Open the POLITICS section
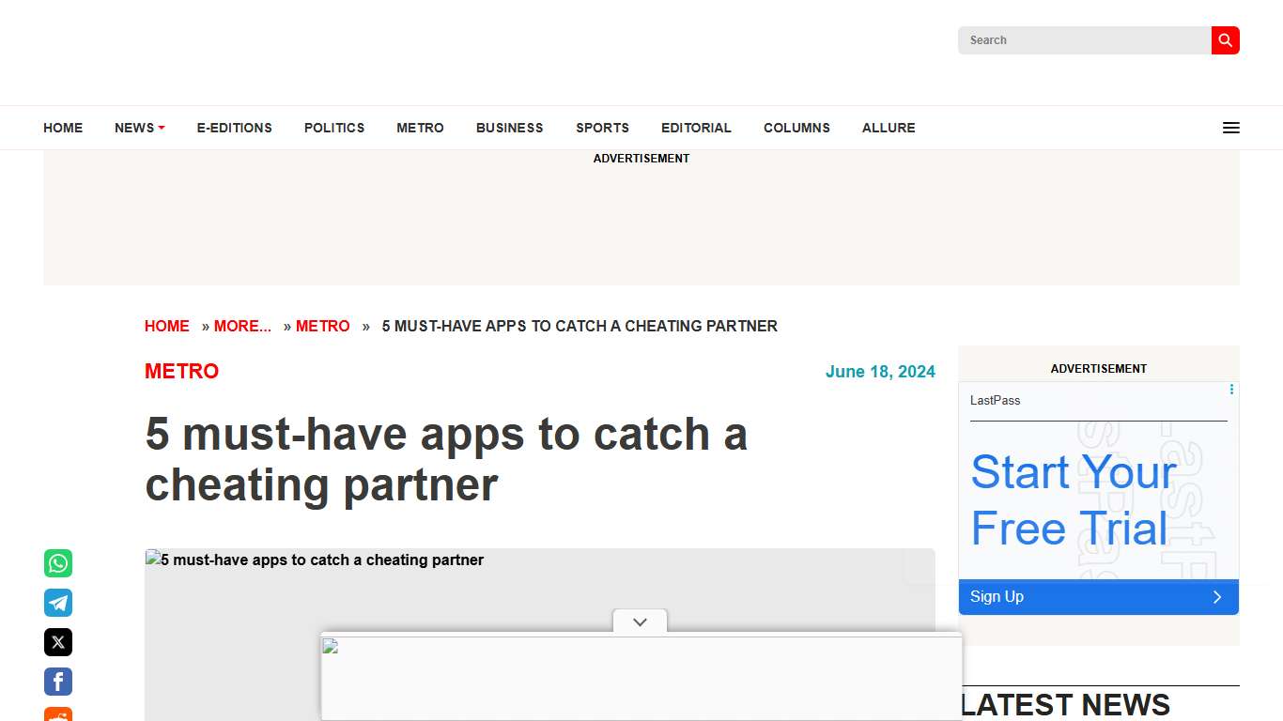This screenshot has height=721, width=1283. 334,128
